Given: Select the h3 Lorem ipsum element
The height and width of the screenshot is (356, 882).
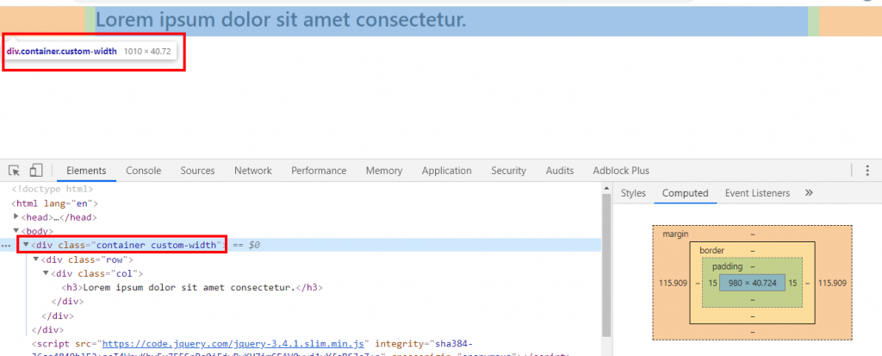Looking at the screenshot, I should click(x=192, y=287).
